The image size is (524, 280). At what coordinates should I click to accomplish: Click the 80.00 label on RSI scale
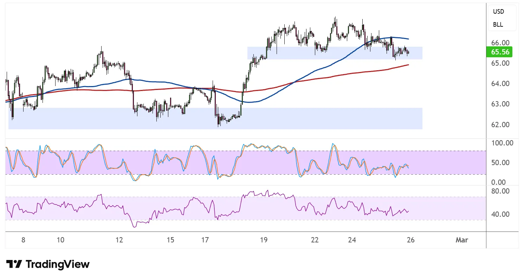point(500,191)
